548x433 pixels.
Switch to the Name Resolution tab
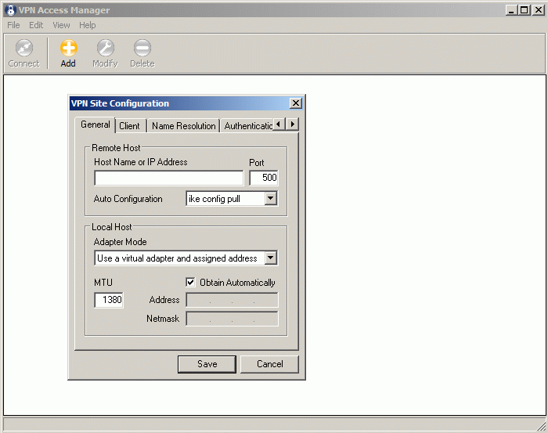[x=183, y=126]
